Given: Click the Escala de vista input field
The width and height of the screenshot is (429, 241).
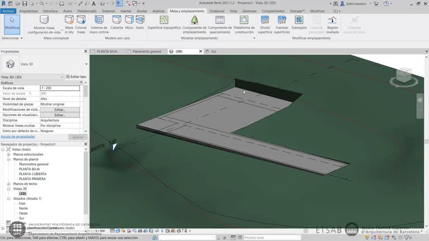Looking at the screenshot, I should pos(60,88).
